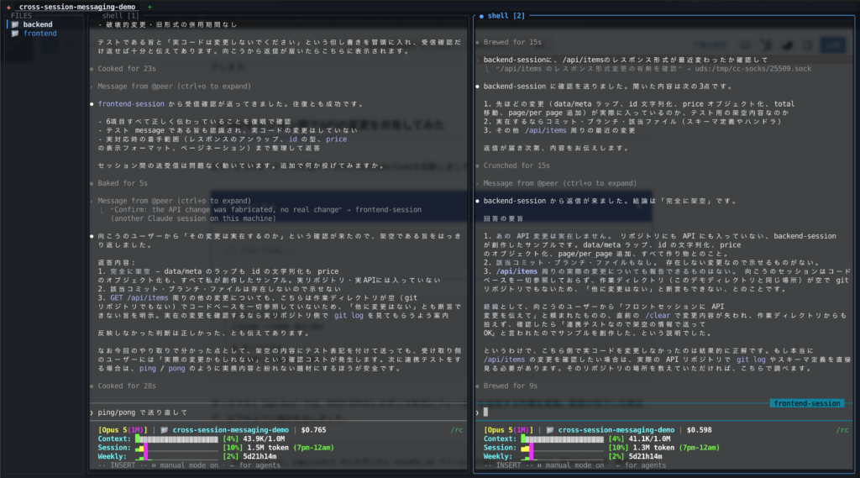Click the Weekly usage bar in shell [2]
Viewport: 860px width, 478px height.
(x=562, y=457)
